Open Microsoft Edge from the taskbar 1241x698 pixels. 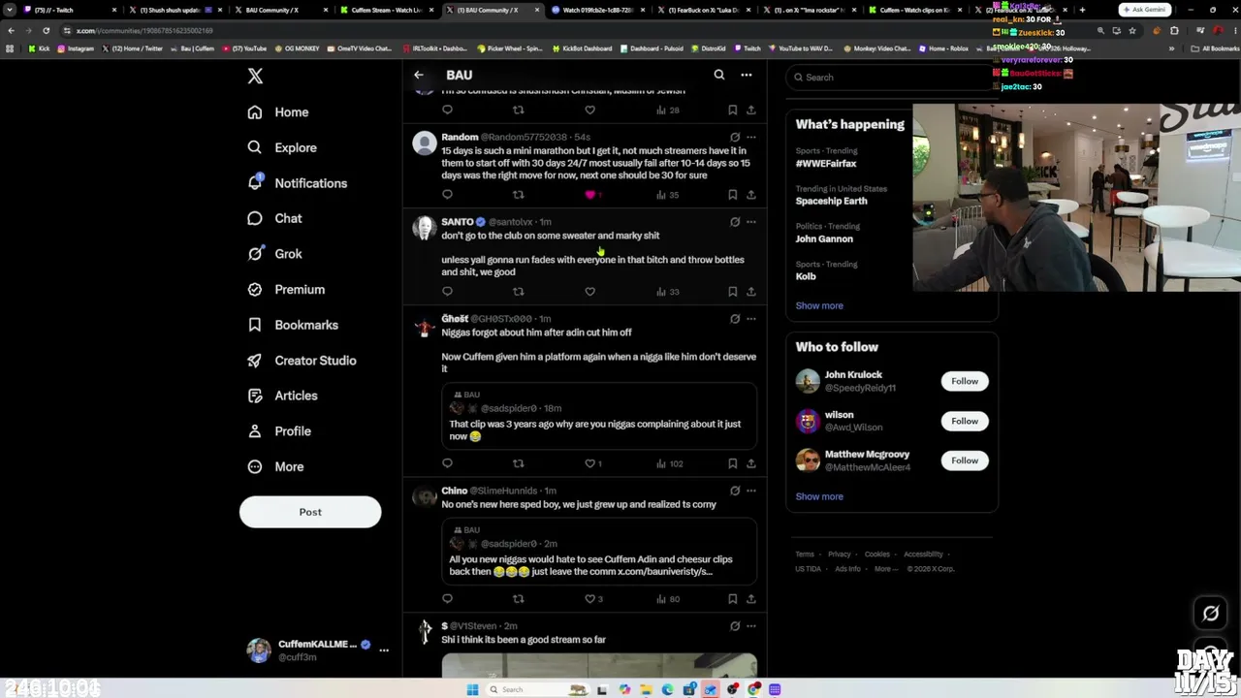tap(667, 689)
